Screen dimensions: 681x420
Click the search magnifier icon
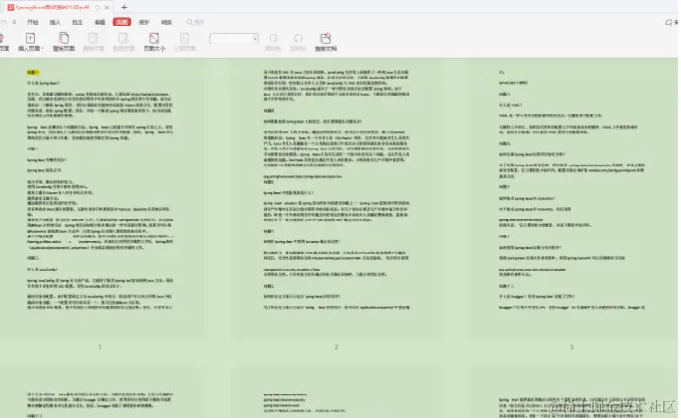pos(190,22)
